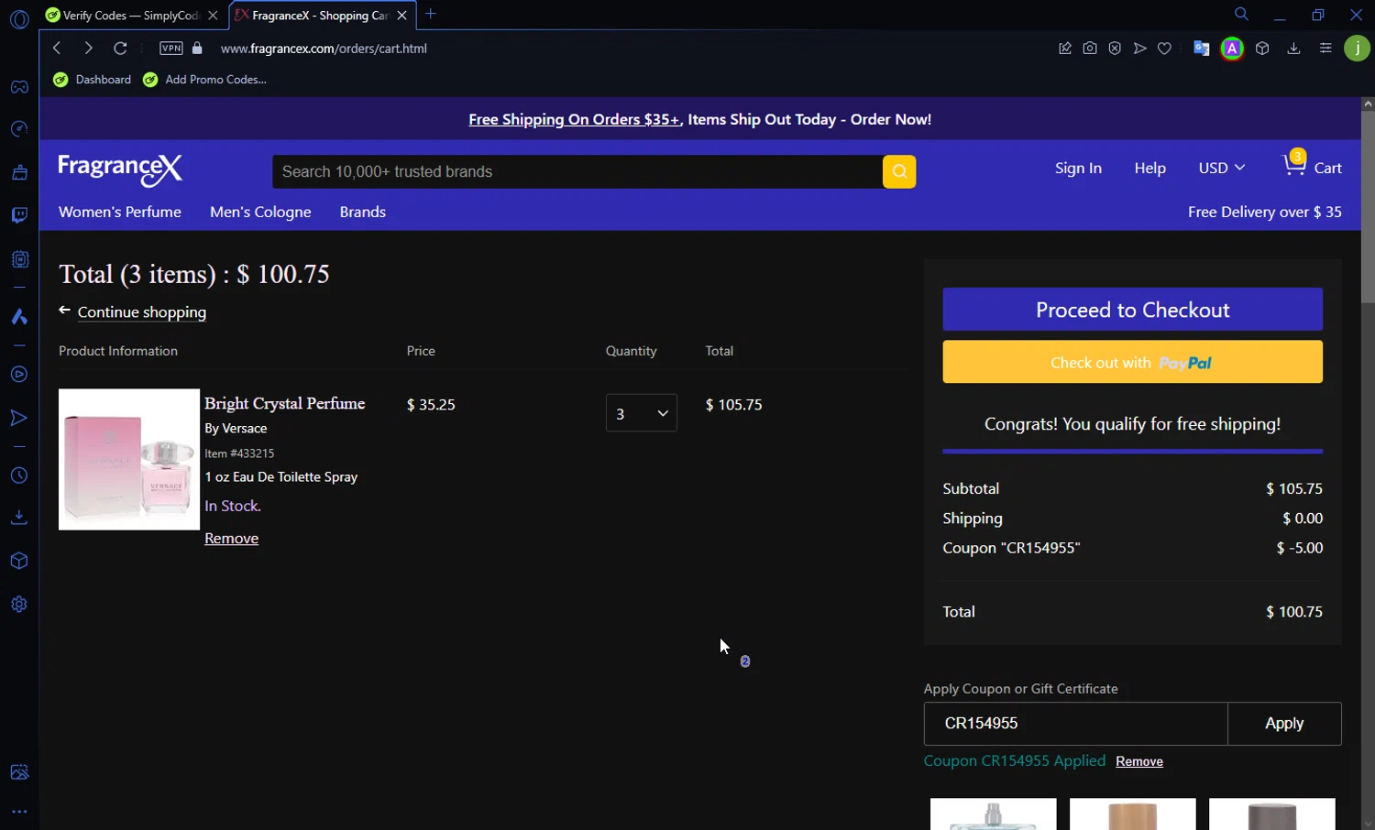This screenshot has width=1375, height=830.
Task: Click the Proceed to Checkout button
Action: point(1132,310)
